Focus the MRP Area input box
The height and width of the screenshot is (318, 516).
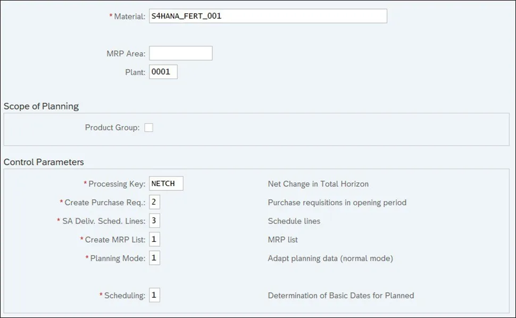tap(180, 53)
